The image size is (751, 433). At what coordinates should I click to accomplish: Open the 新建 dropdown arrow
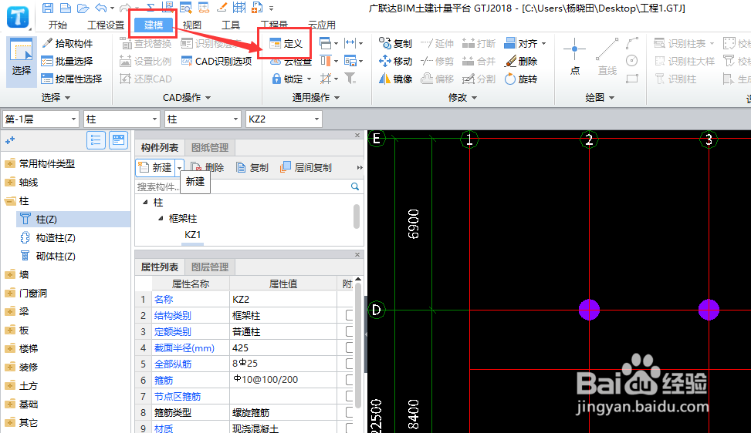pyautogui.click(x=179, y=167)
